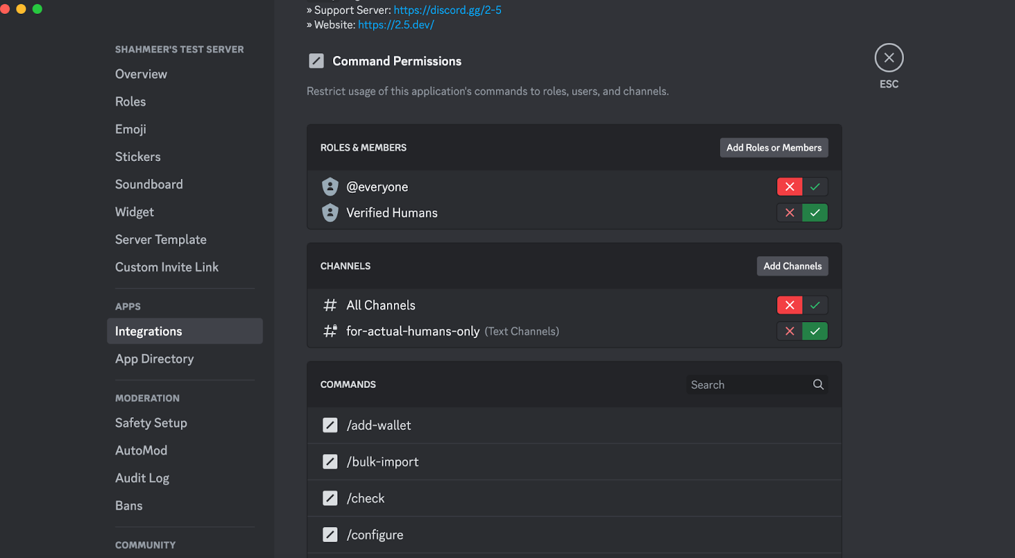
Task: Click the Commands search field
Action: pos(757,384)
